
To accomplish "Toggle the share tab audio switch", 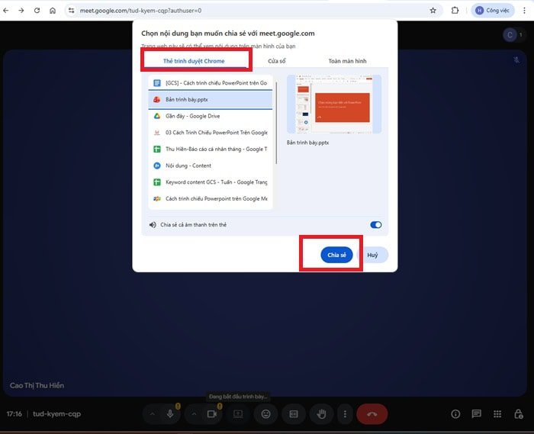I will tap(375, 225).
